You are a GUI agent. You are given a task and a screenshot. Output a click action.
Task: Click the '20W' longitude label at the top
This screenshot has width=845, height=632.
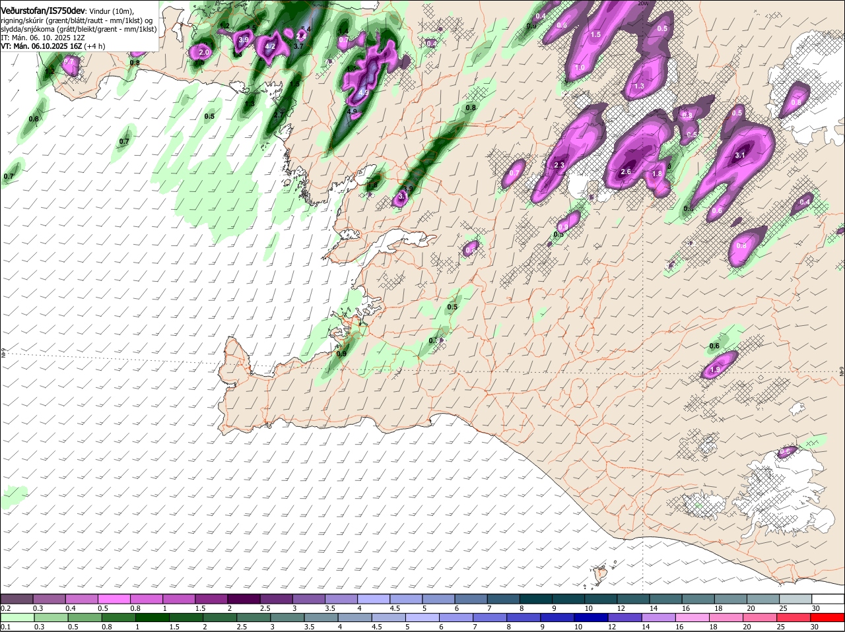(643, 3)
